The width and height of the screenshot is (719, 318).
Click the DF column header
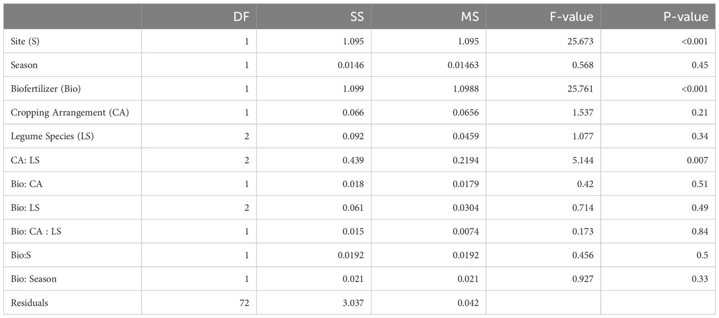[x=244, y=17]
